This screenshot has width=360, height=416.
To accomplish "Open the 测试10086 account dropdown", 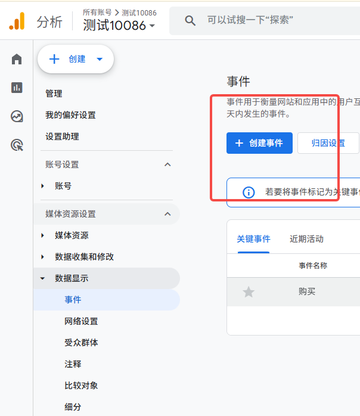I will 119,26.
